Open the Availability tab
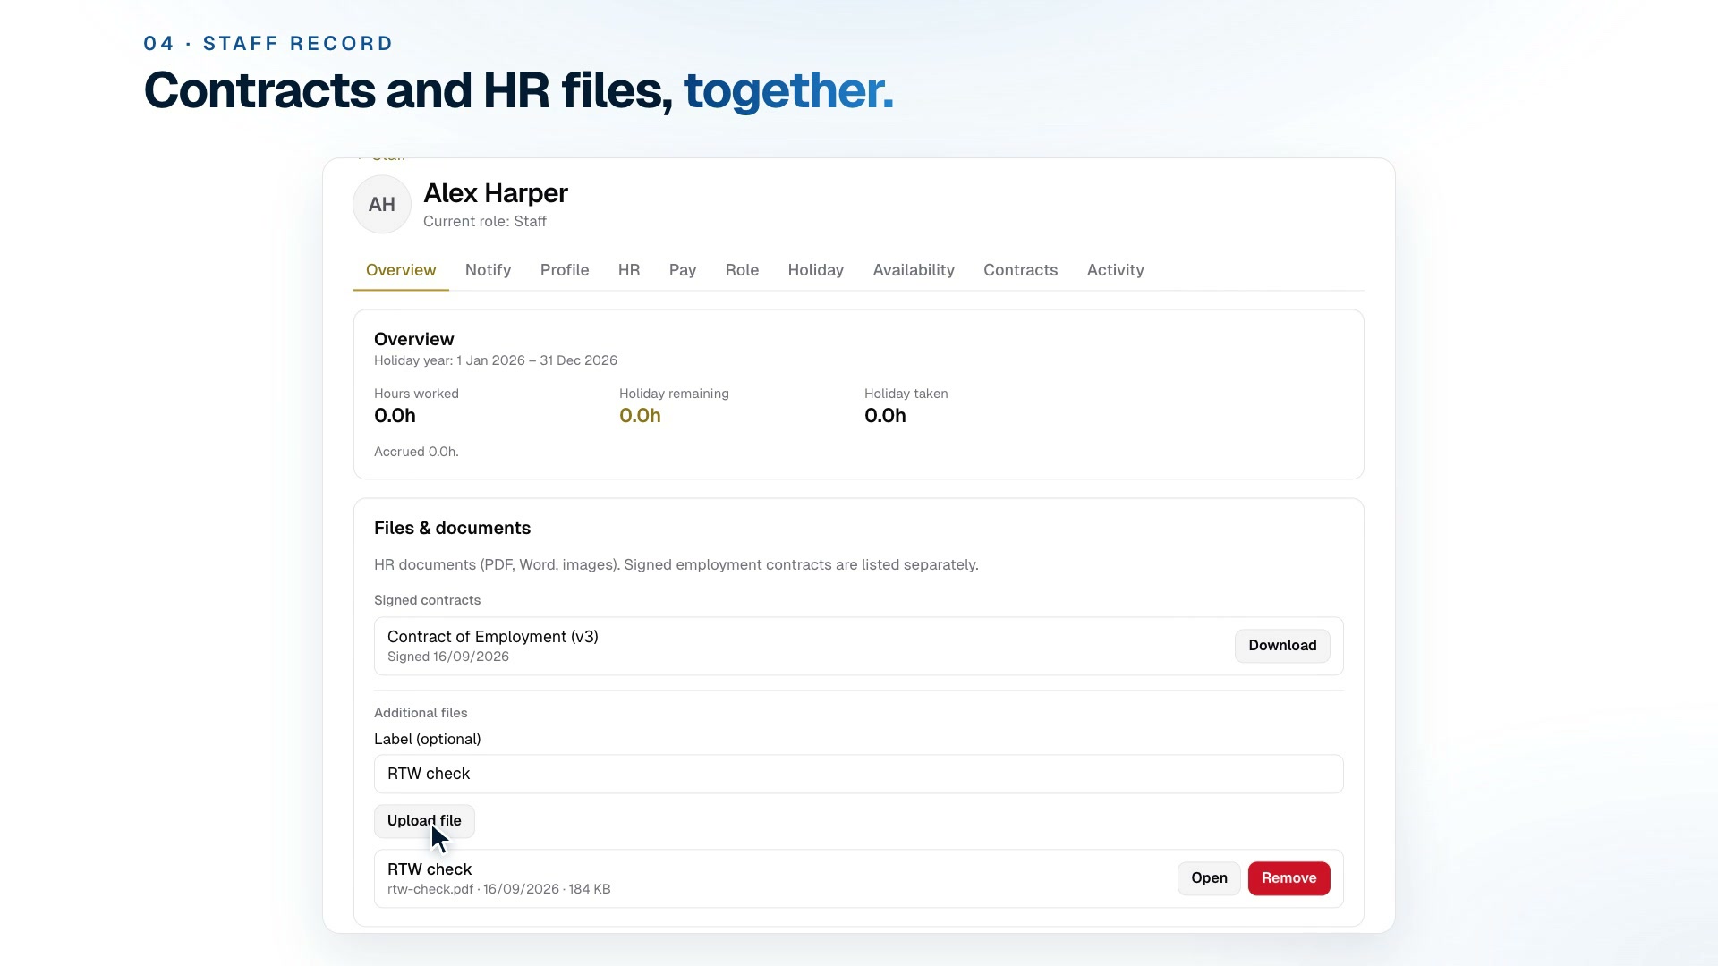Image resolution: width=1718 pixels, height=966 pixels. click(914, 270)
